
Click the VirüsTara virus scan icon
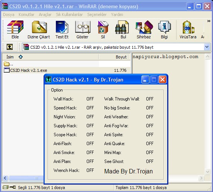tap(188, 27)
